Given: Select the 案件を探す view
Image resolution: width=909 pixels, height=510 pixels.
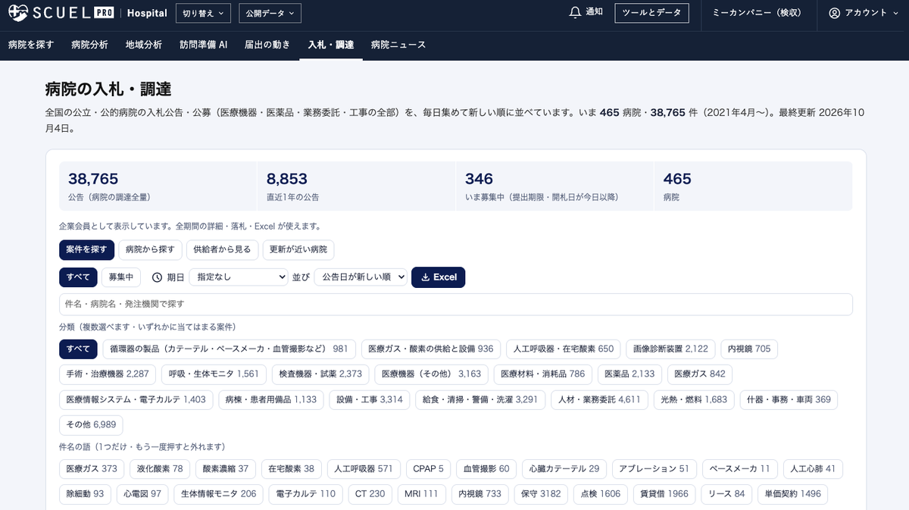Looking at the screenshot, I should pos(87,250).
